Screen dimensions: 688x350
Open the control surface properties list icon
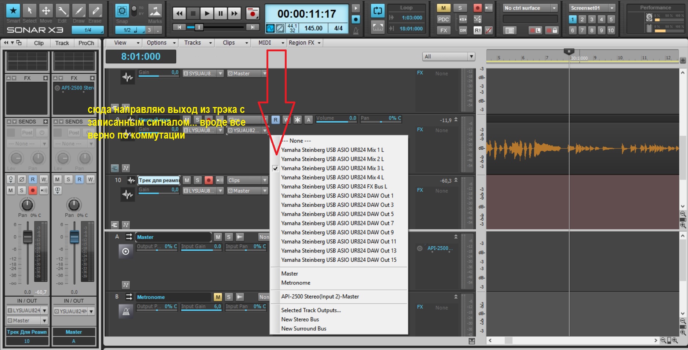(x=509, y=30)
